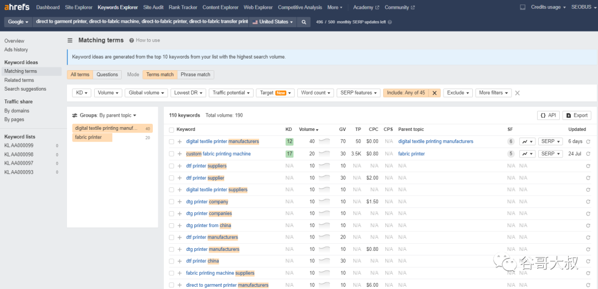Clear all filters with the gray X icon

point(517,93)
